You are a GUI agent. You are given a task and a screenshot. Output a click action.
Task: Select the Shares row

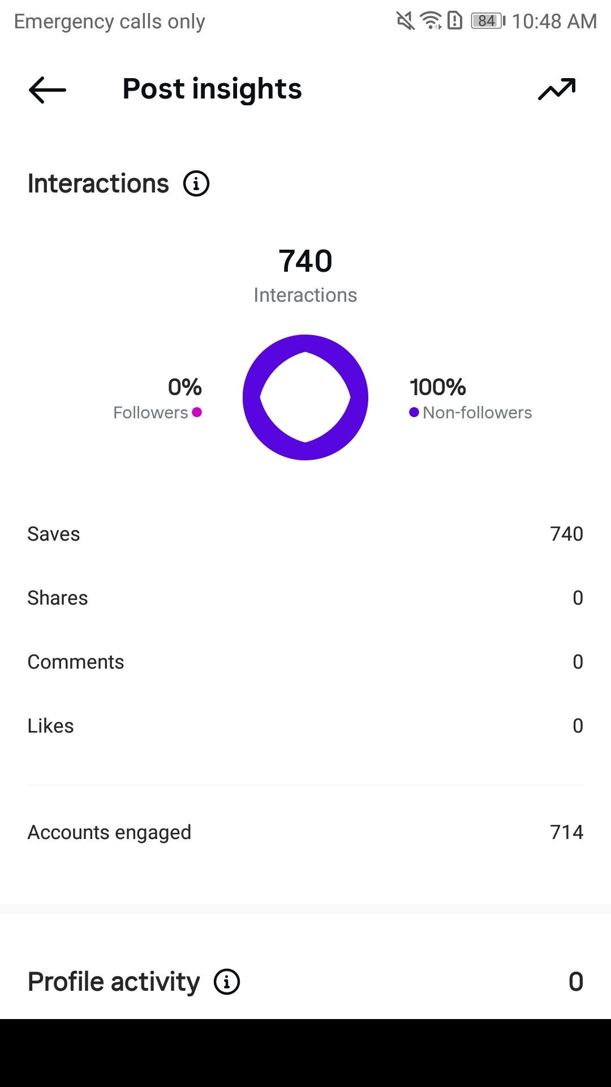point(305,598)
